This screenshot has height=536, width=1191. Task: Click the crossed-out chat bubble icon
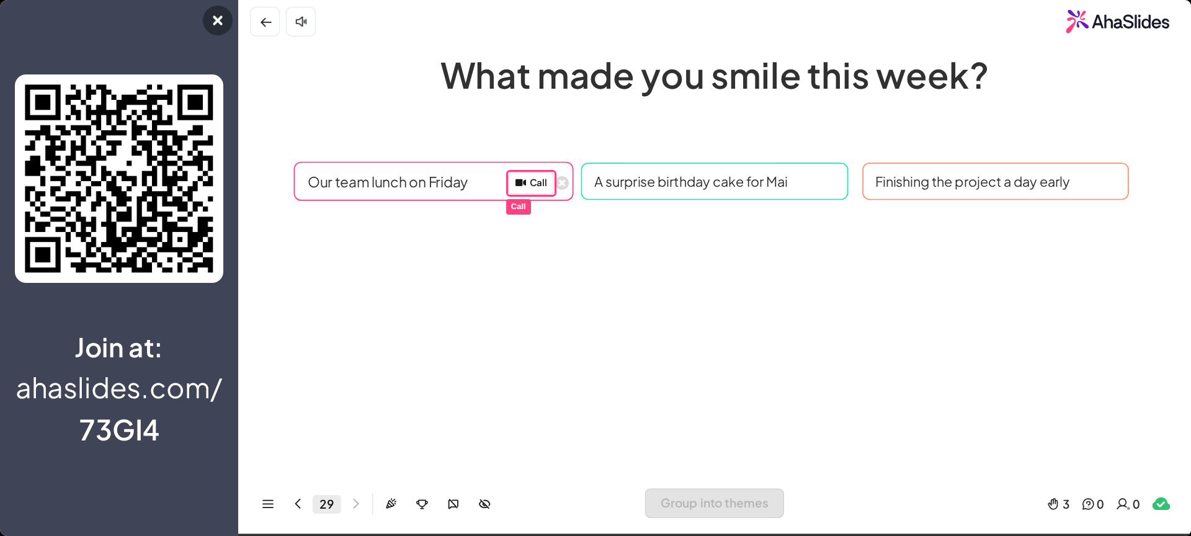click(453, 504)
